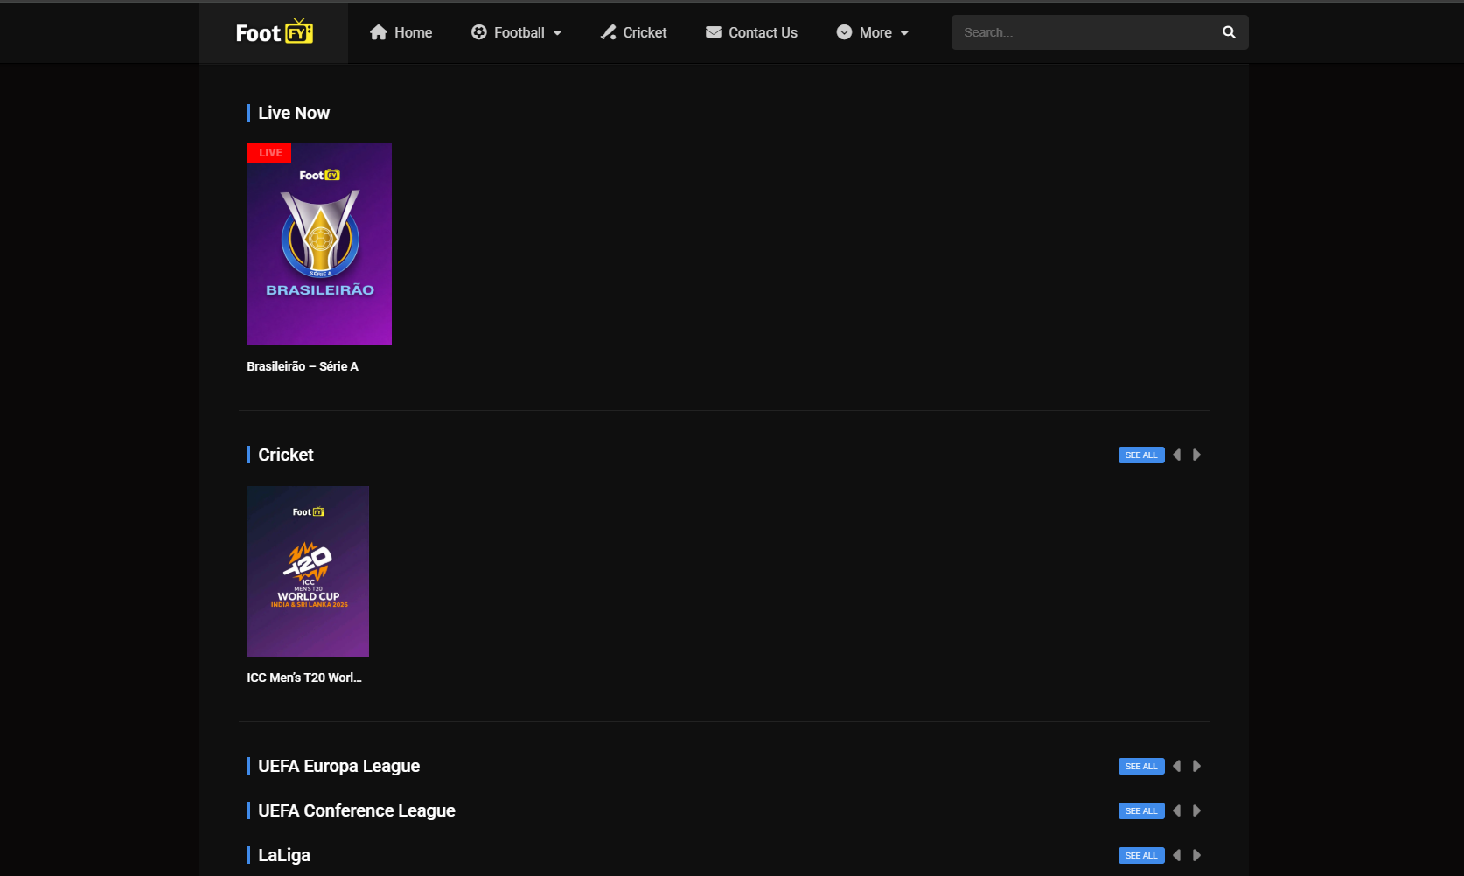This screenshot has height=876, width=1464.
Task: See all LaLiga streams
Action: coord(1141,856)
